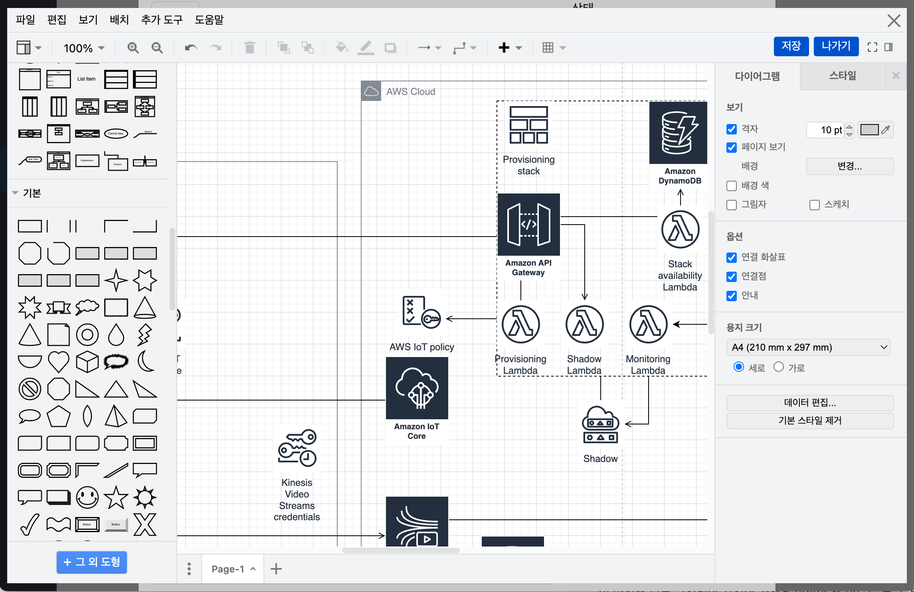914x592 pixels.
Task: Redo the last action
Action: pyautogui.click(x=216, y=48)
